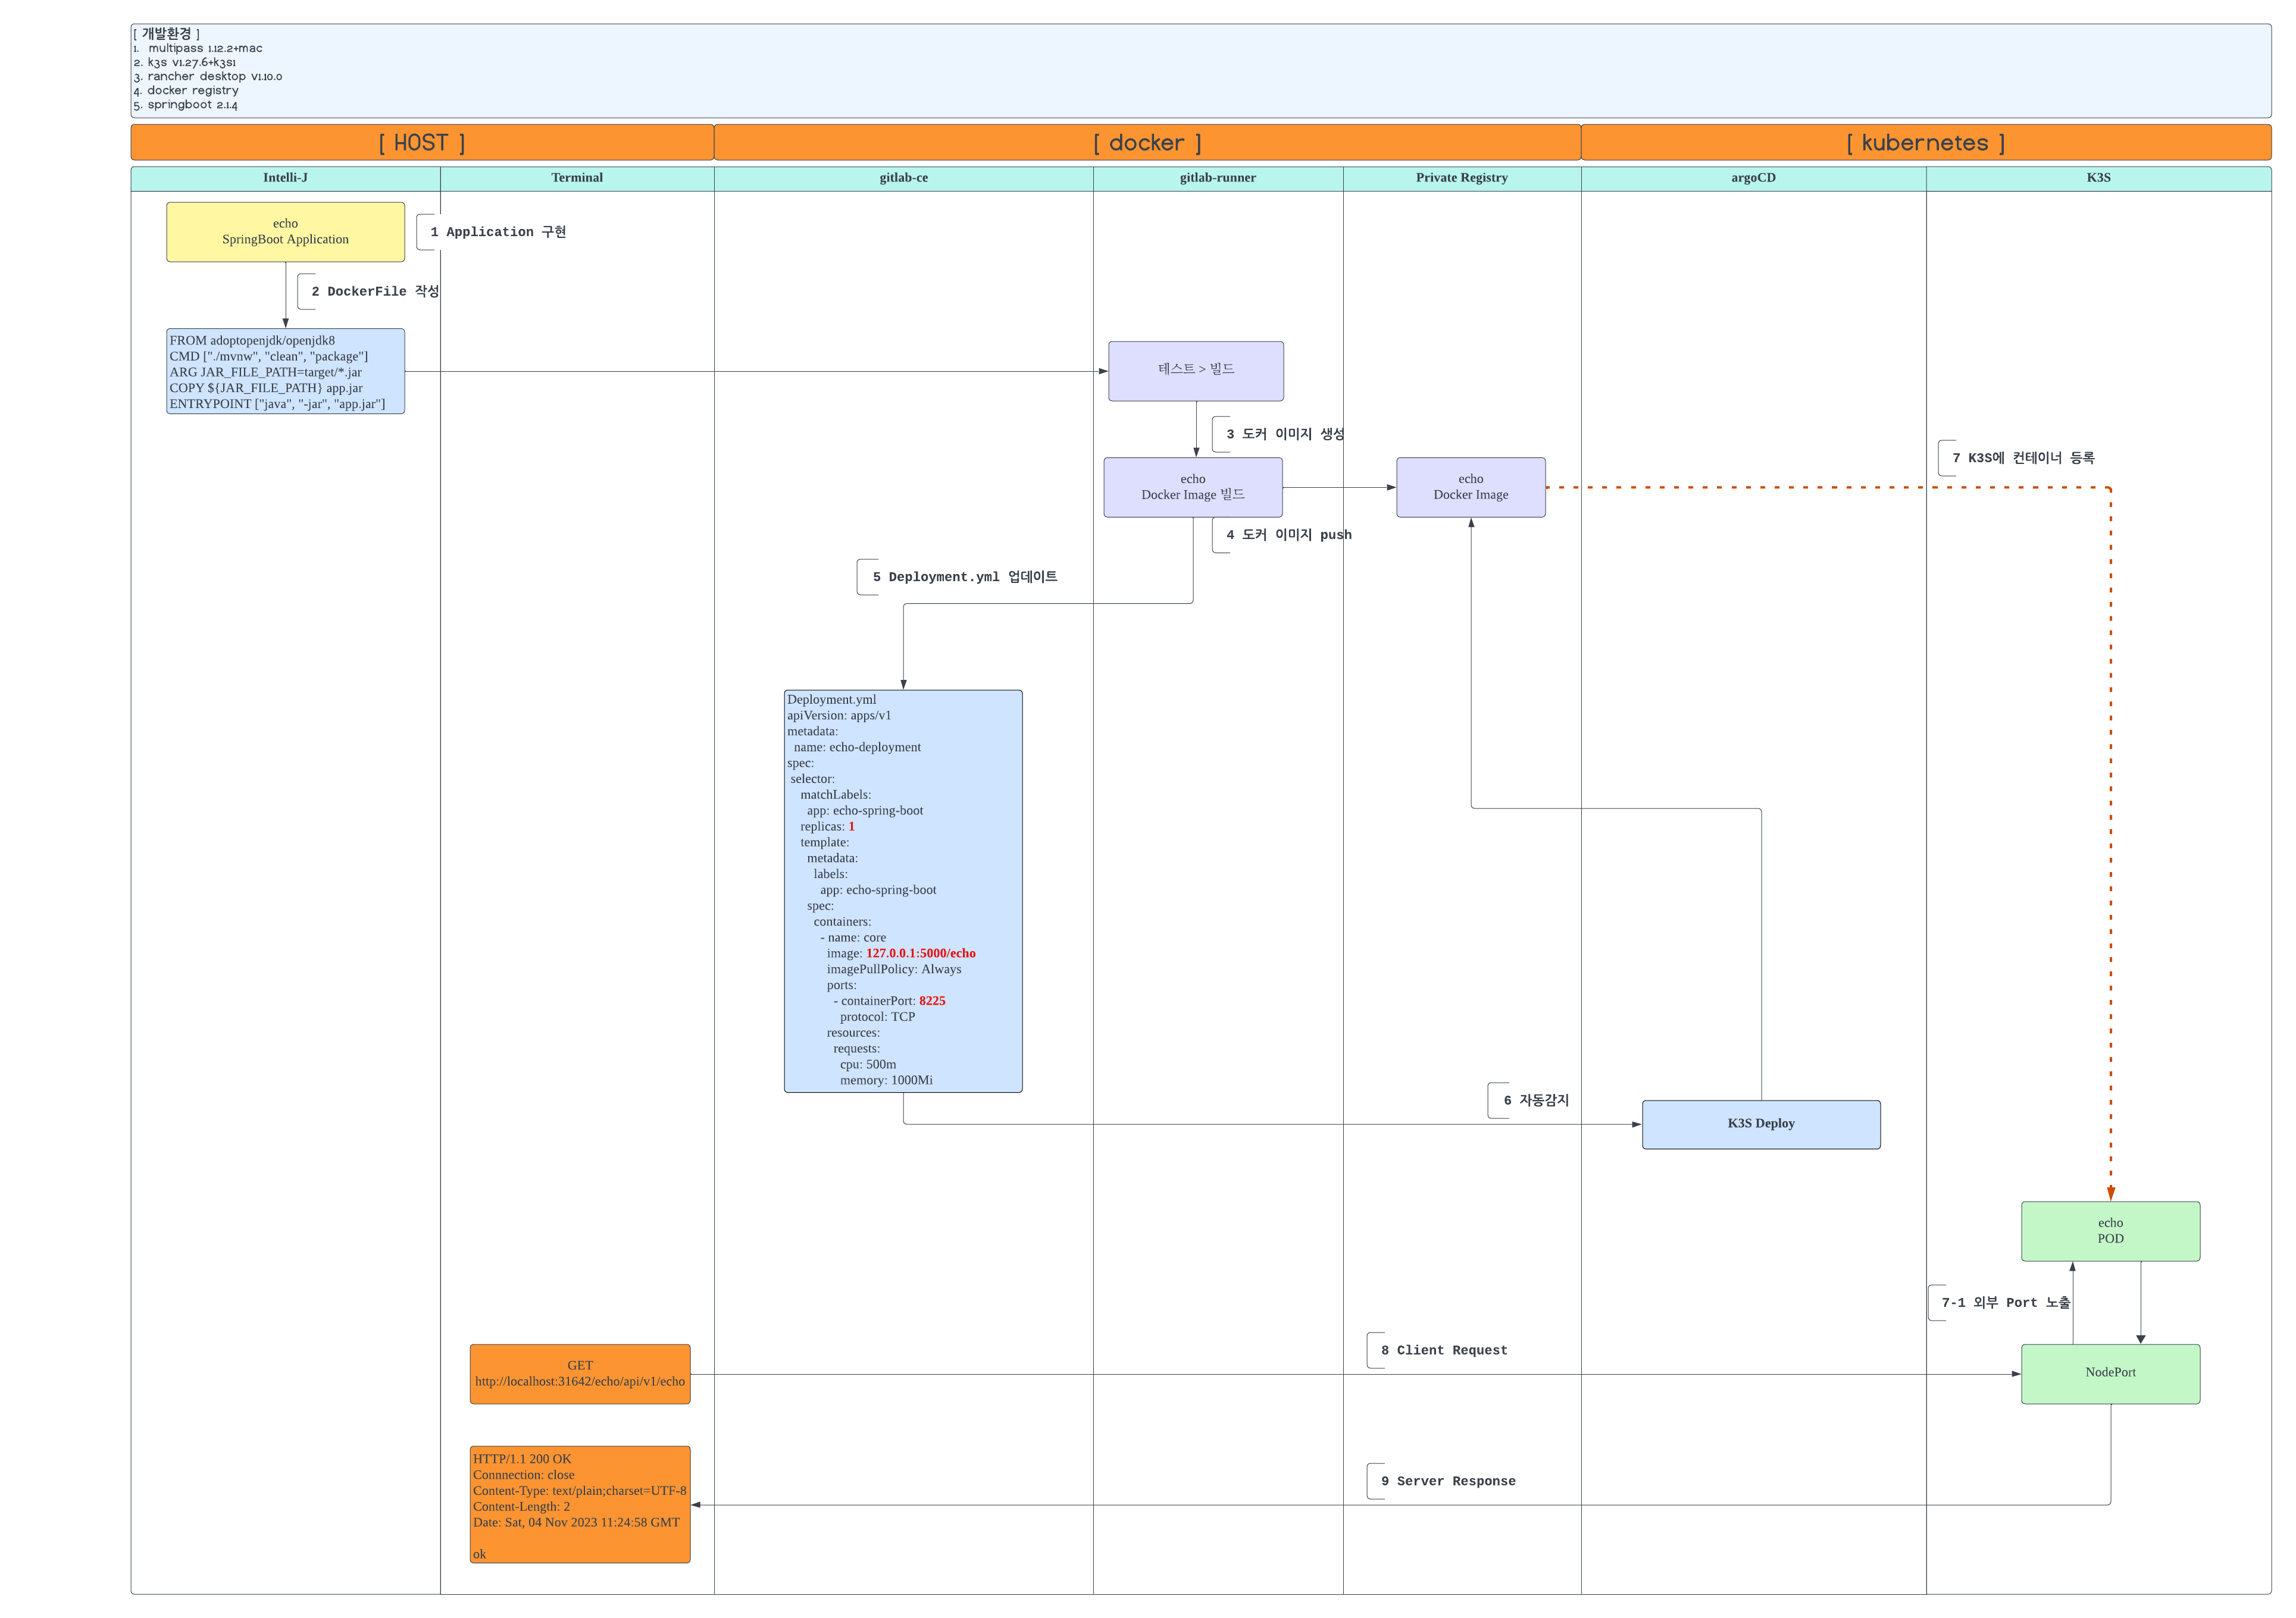Click the 개발환경 info panel
Screen dimensions: 2296x1618
point(1200,70)
